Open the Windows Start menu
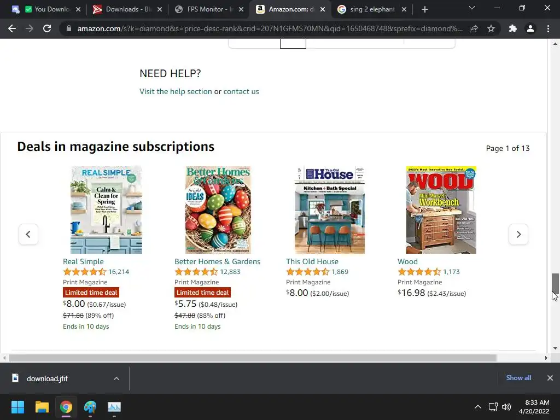The width and height of the screenshot is (560, 420). pyautogui.click(x=17, y=407)
